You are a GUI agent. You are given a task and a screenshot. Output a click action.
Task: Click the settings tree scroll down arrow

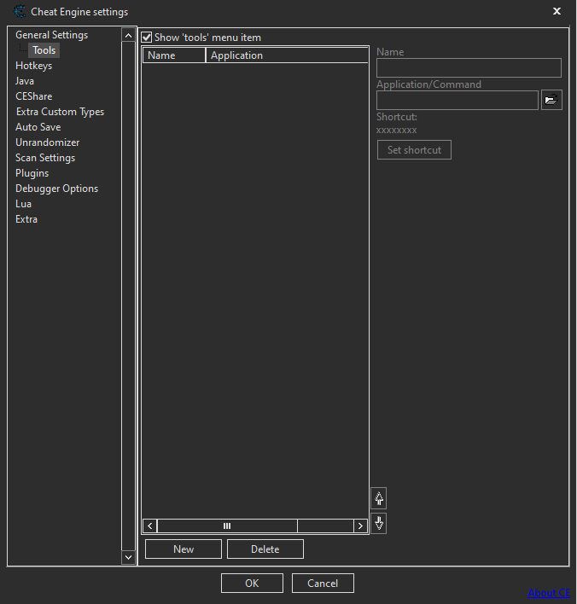[x=128, y=557]
